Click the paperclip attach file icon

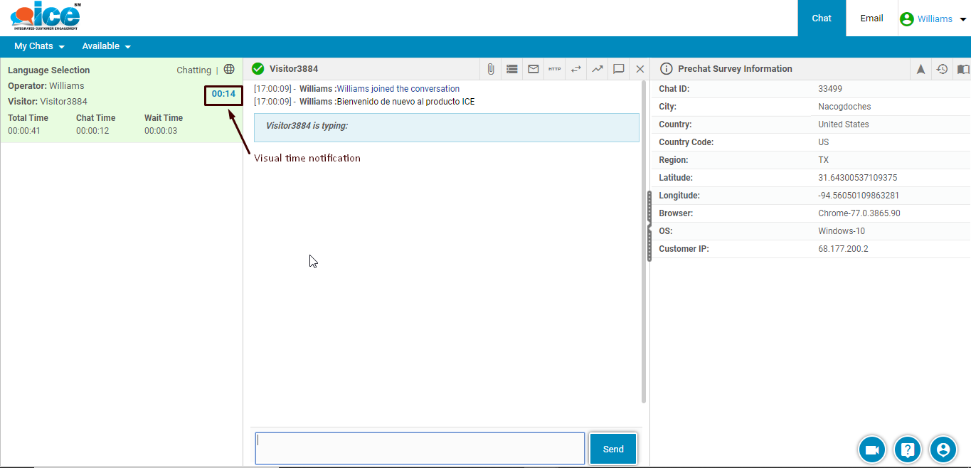click(491, 69)
